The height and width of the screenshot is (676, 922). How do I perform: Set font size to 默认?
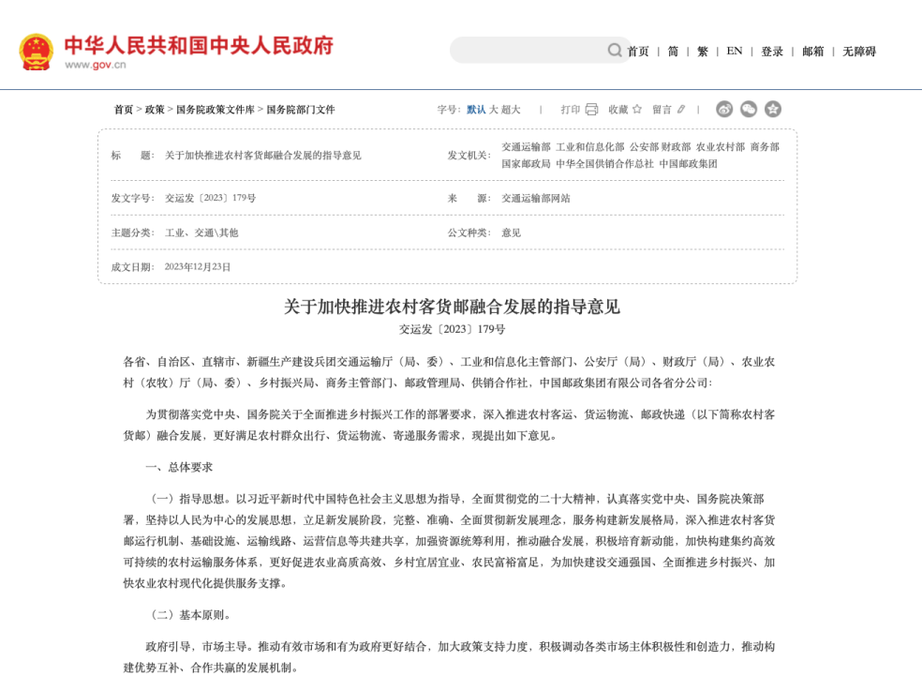pos(476,110)
